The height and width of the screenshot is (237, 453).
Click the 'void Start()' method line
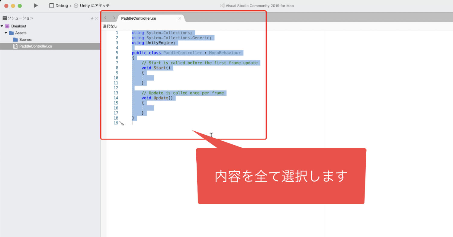(x=156, y=68)
